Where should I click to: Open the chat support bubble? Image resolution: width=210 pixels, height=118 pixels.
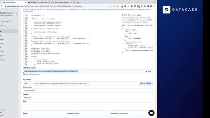click(x=151, y=113)
